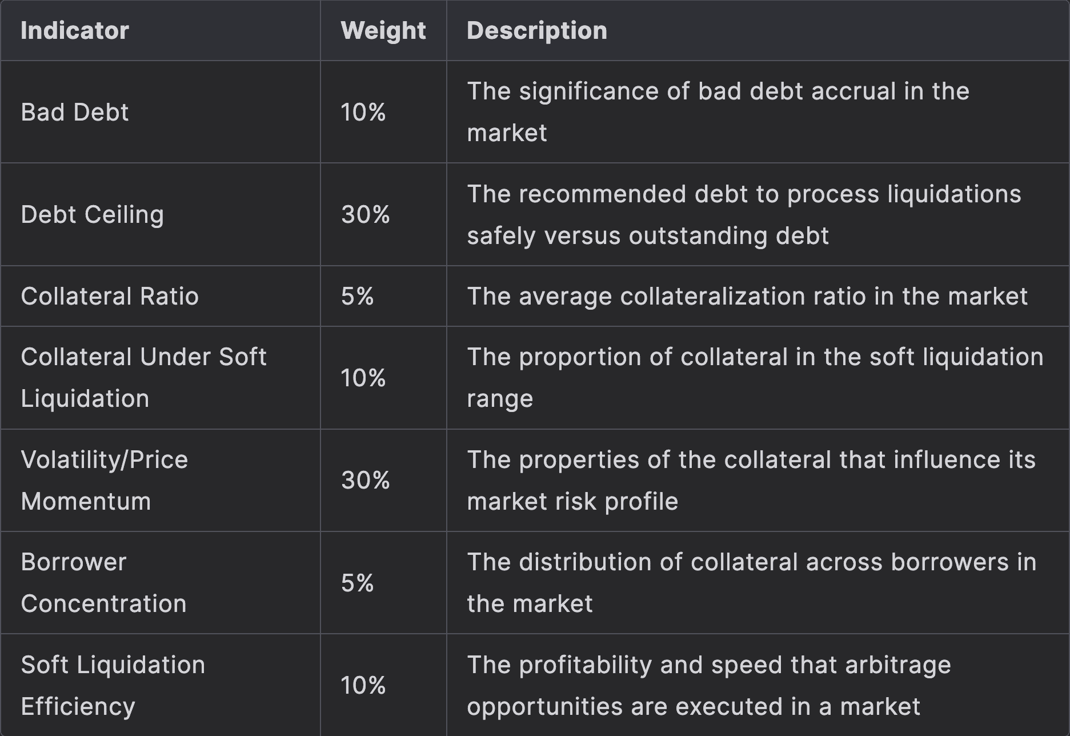Screen dimensions: 1070x736
Task: Click Collateral Under Soft Liquidation cell
Action: (143, 378)
